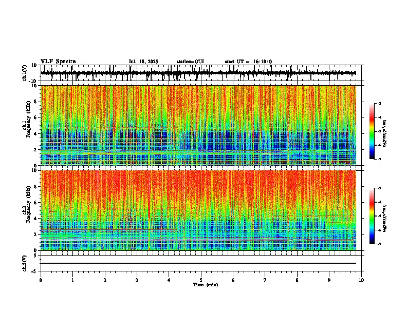The width and height of the screenshot is (407, 314).
Task: Click the time axis tick label "2"
Action: tap(105, 280)
